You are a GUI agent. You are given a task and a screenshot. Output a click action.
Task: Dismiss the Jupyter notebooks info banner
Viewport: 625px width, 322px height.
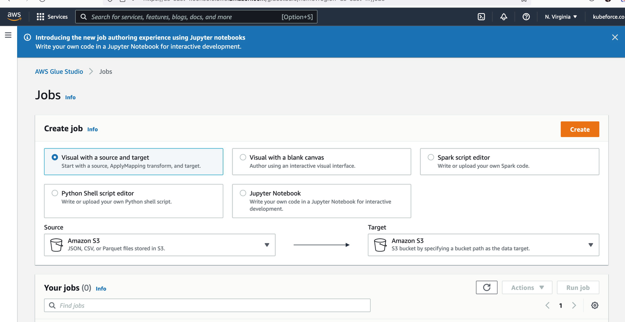click(x=615, y=37)
